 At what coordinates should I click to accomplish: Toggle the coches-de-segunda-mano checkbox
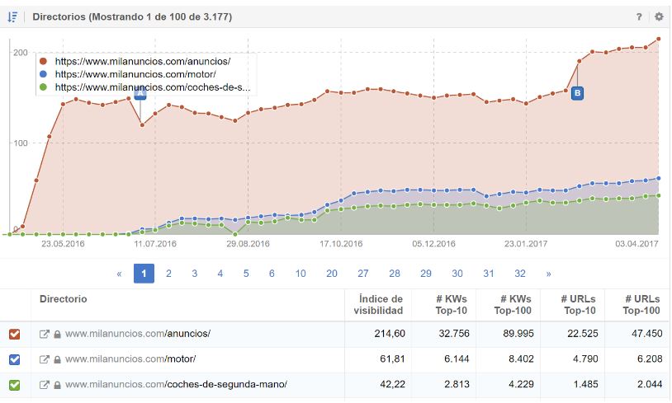[14, 385]
